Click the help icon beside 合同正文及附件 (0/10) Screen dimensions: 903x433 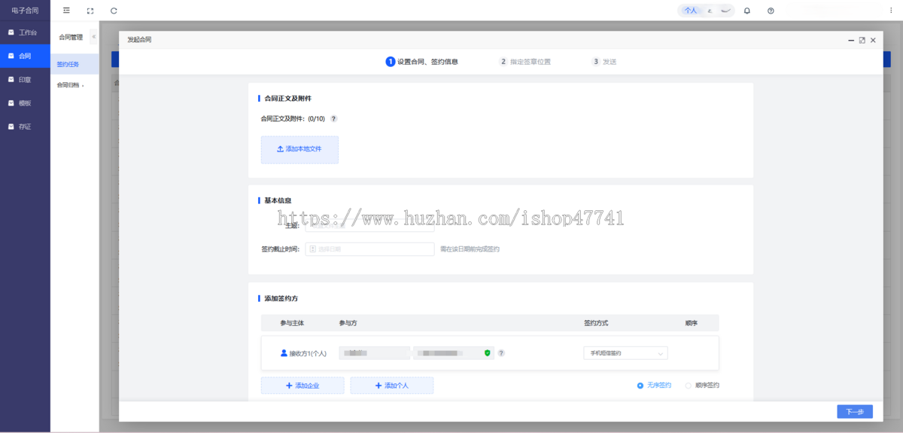point(333,119)
